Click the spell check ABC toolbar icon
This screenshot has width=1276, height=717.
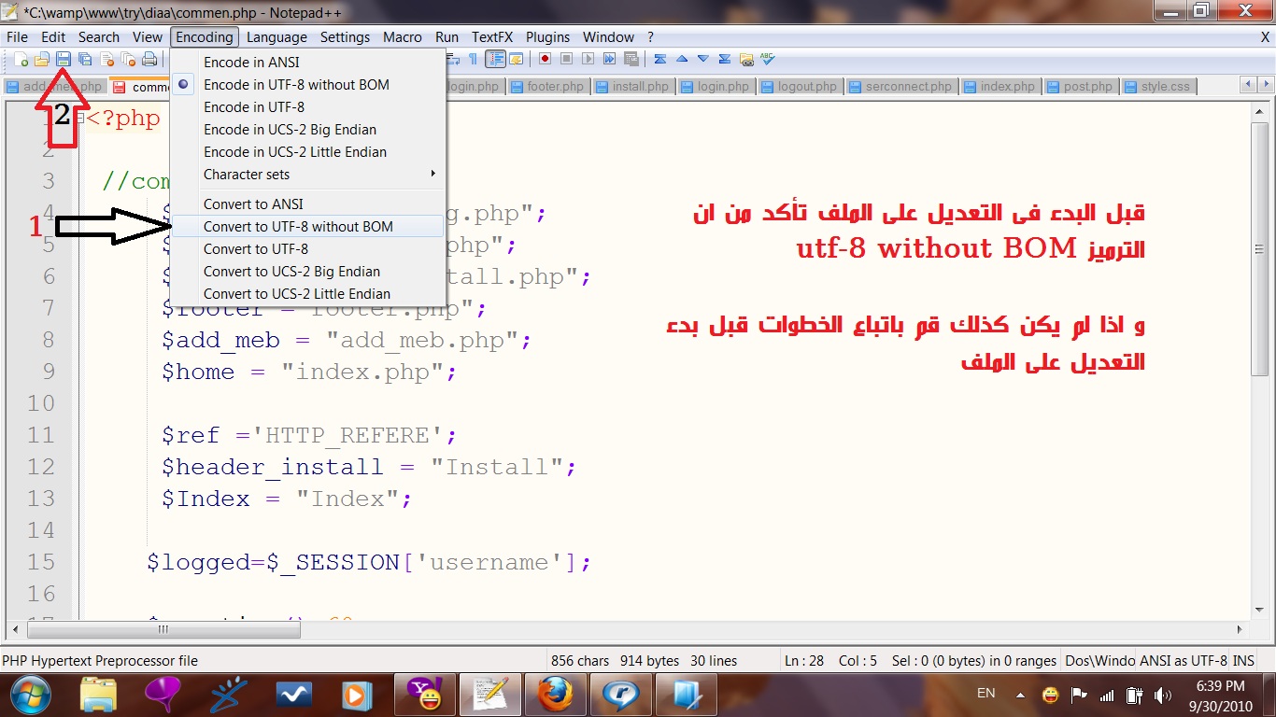click(767, 59)
